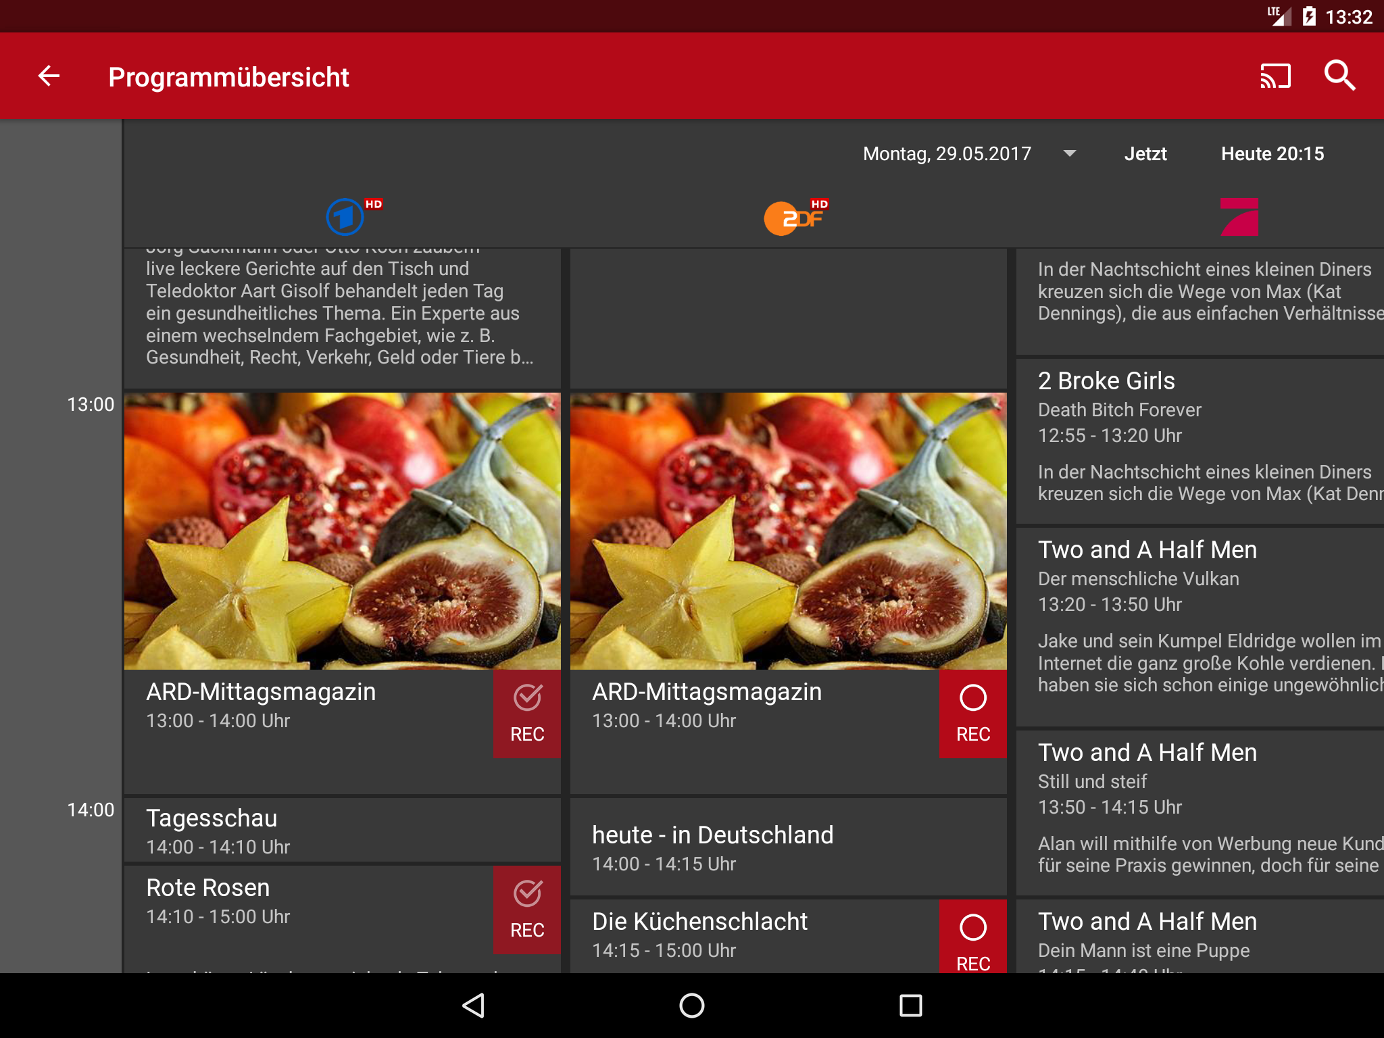Open the Montag, 29.05.2017 date selector

pyautogui.click(x=947, y=153)
